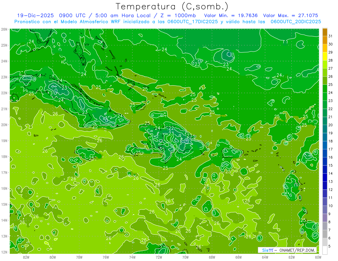Click the '23N' latitude axis label

pyautogui.click(x=4, y=77)
